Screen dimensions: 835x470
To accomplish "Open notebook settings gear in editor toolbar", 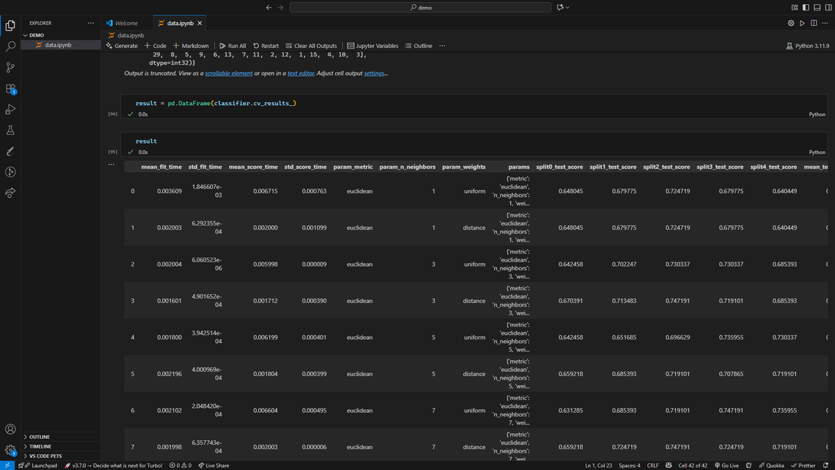I will point(791,23).
